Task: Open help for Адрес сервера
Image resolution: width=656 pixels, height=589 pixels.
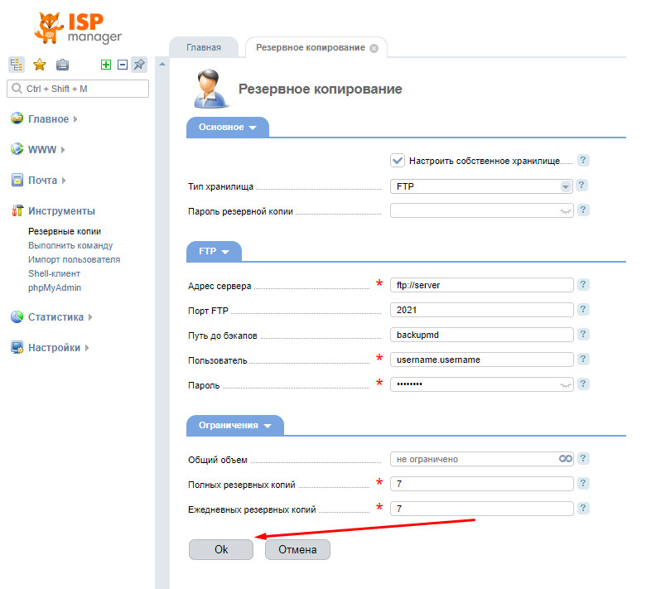Action: (x=583, y=284)
